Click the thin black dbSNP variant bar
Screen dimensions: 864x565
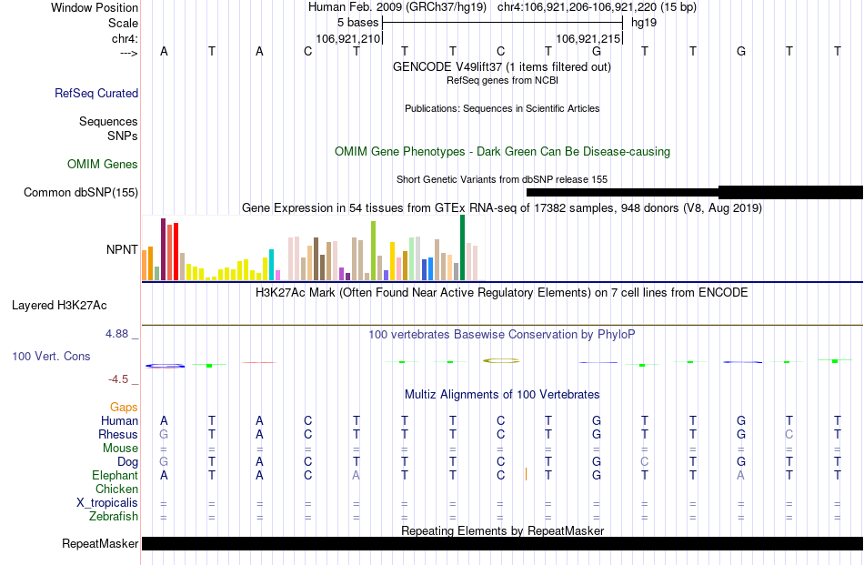point(623,192)
